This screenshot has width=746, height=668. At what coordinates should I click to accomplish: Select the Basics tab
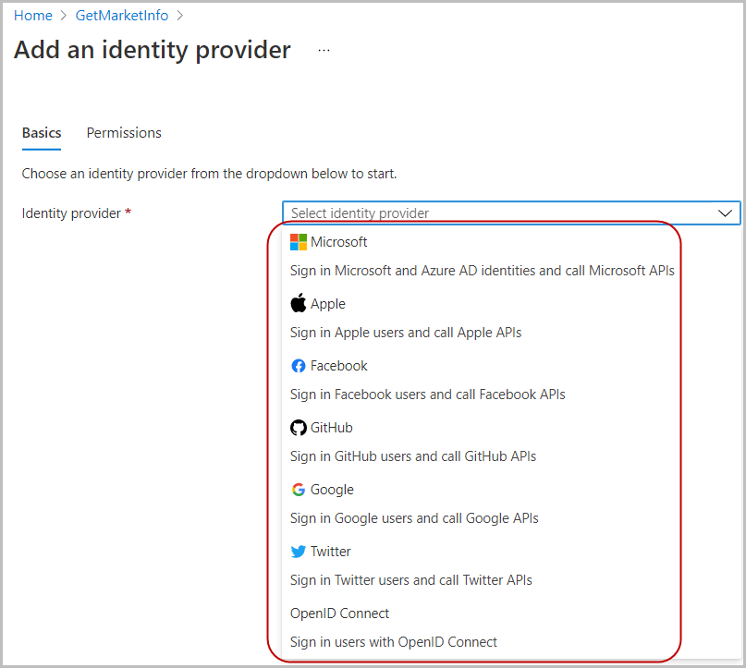click(42, 133)
